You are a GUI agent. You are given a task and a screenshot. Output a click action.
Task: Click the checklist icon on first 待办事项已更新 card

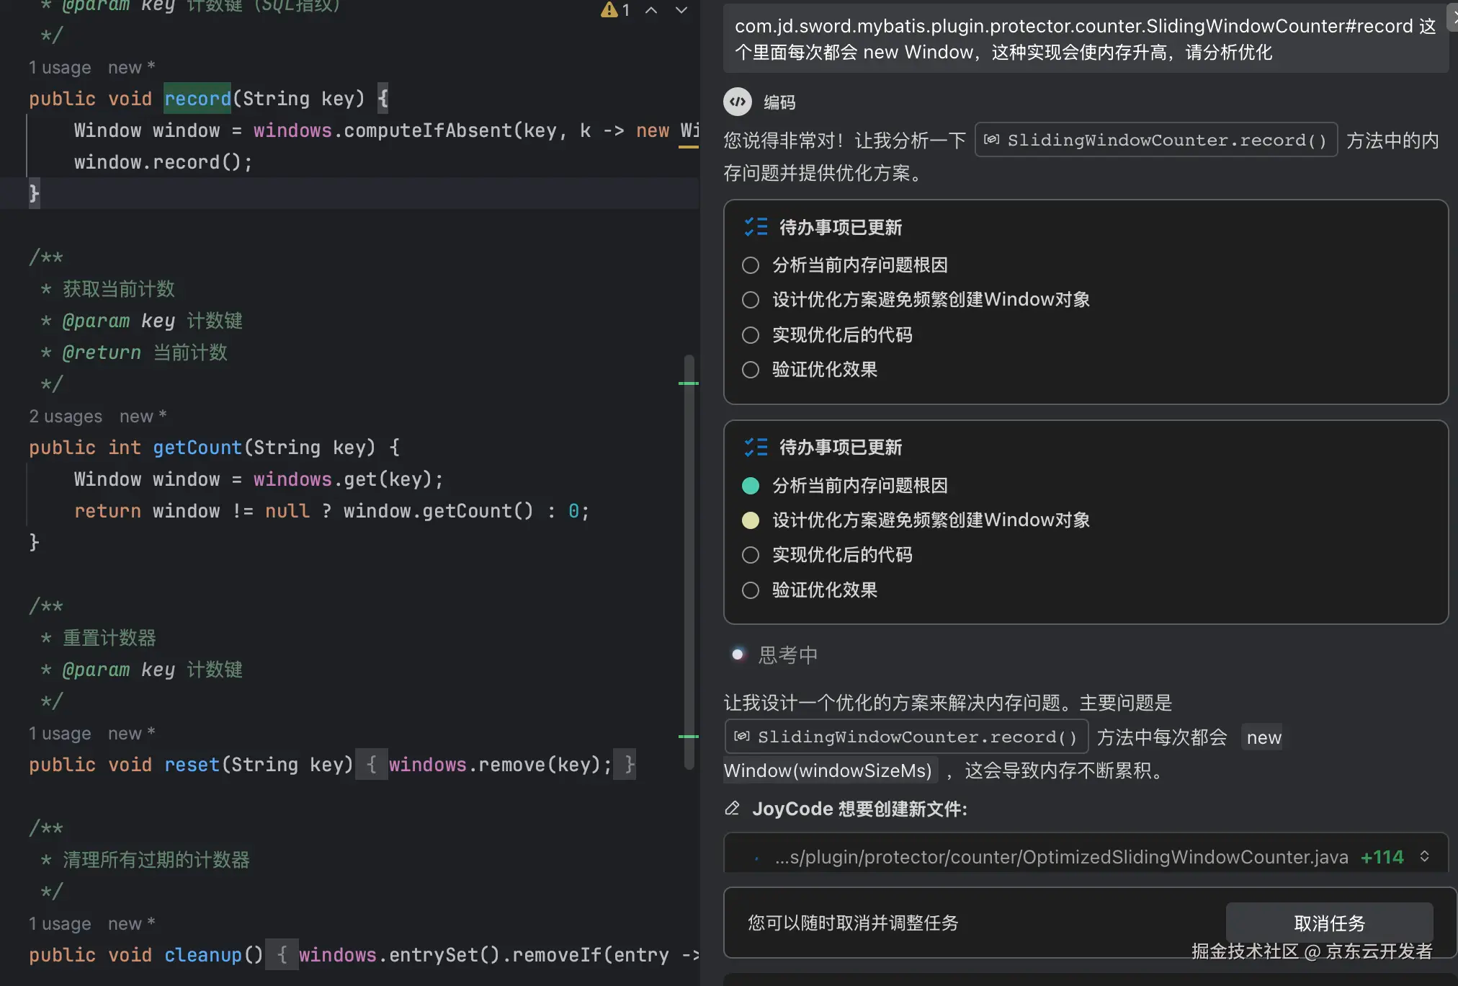756,226
